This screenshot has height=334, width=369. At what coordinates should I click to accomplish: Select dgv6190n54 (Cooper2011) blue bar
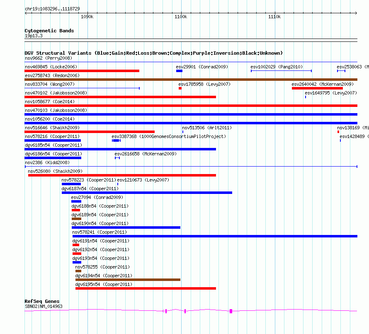[126, 228]
